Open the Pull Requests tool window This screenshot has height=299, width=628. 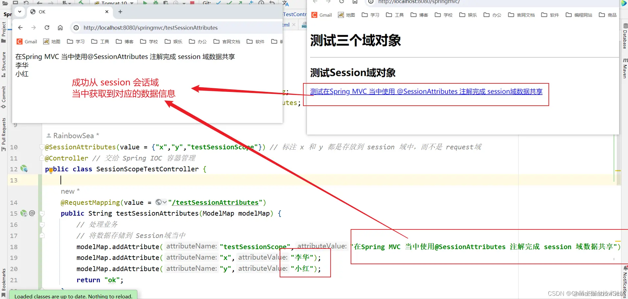pos(4,134)
